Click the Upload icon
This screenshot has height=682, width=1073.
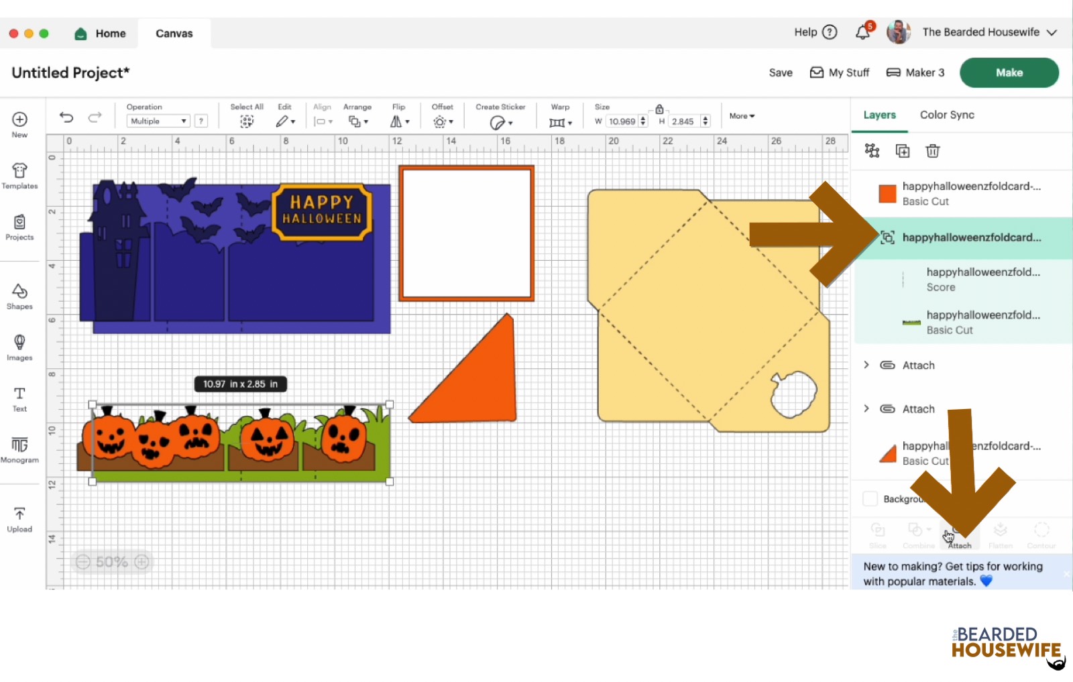[x=19, y=519]
